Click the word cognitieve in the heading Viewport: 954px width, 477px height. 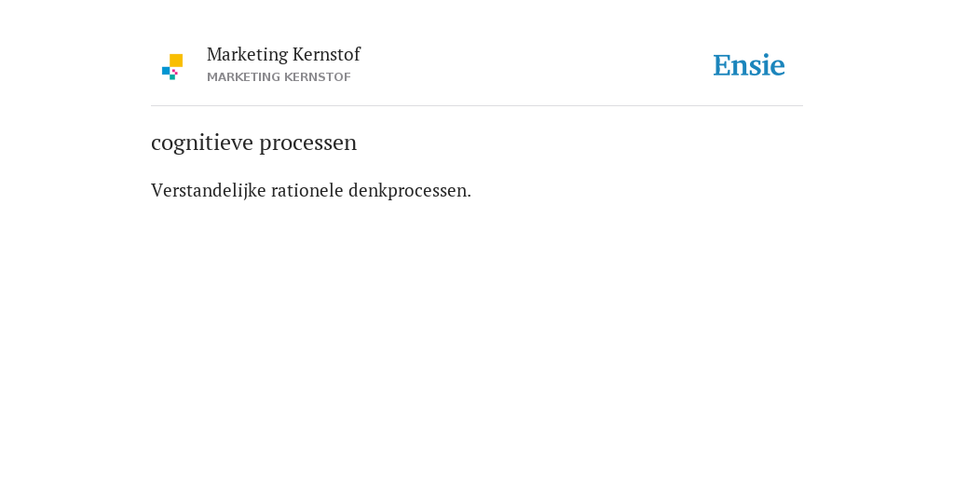pyautogui.click(x=202, y=143)
